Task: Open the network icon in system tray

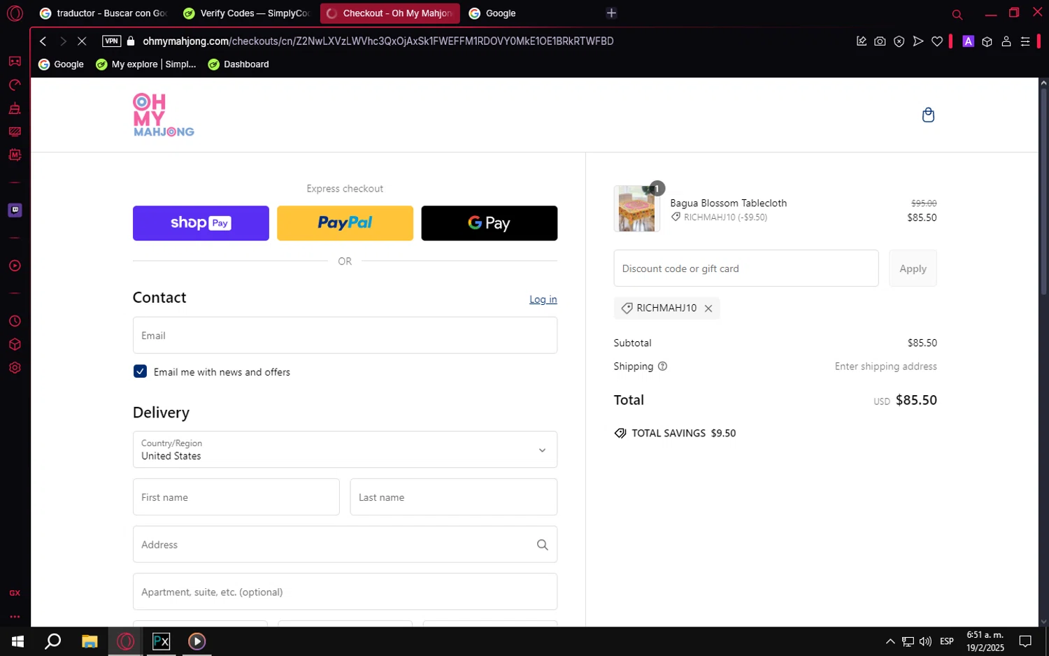Action: point(908,641)
